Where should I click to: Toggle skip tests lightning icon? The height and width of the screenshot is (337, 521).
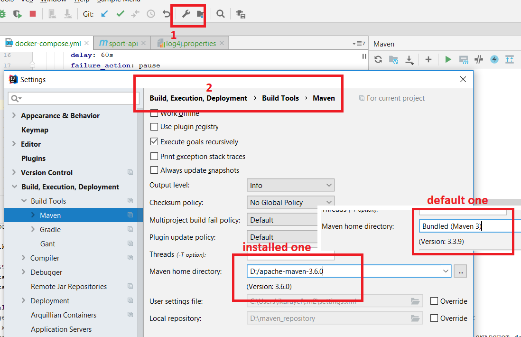click(494, 59)
